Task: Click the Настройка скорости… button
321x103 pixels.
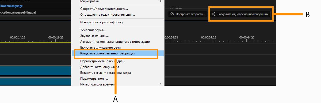Action: pyautogui.click(x=188, y=14)
